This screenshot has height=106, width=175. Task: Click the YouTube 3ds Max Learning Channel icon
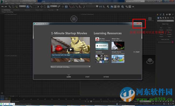point(97,39)
